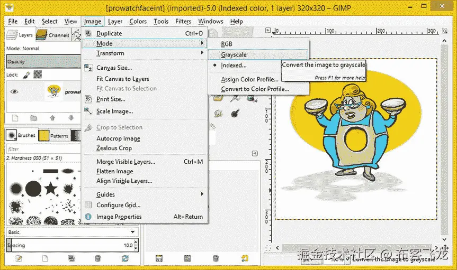The width and height of the screenshot is (457, 270).
Task: Select the large solid round brush
Action: [x=33, y=189]
